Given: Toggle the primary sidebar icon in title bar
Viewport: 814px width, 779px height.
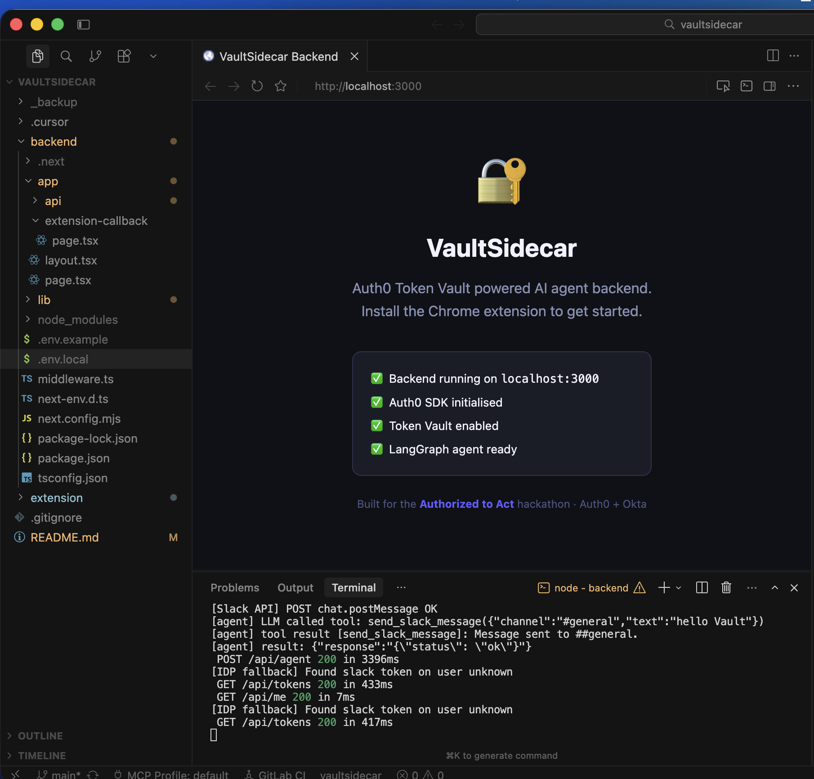Looking at the screenshot, I should (84, 24).
